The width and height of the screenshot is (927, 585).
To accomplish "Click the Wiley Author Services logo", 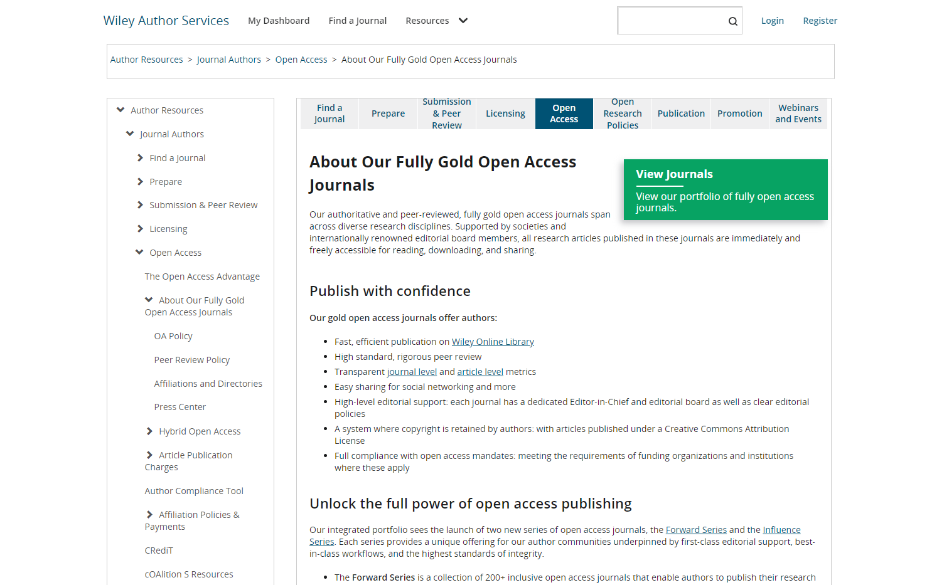I will pos(166,21).
